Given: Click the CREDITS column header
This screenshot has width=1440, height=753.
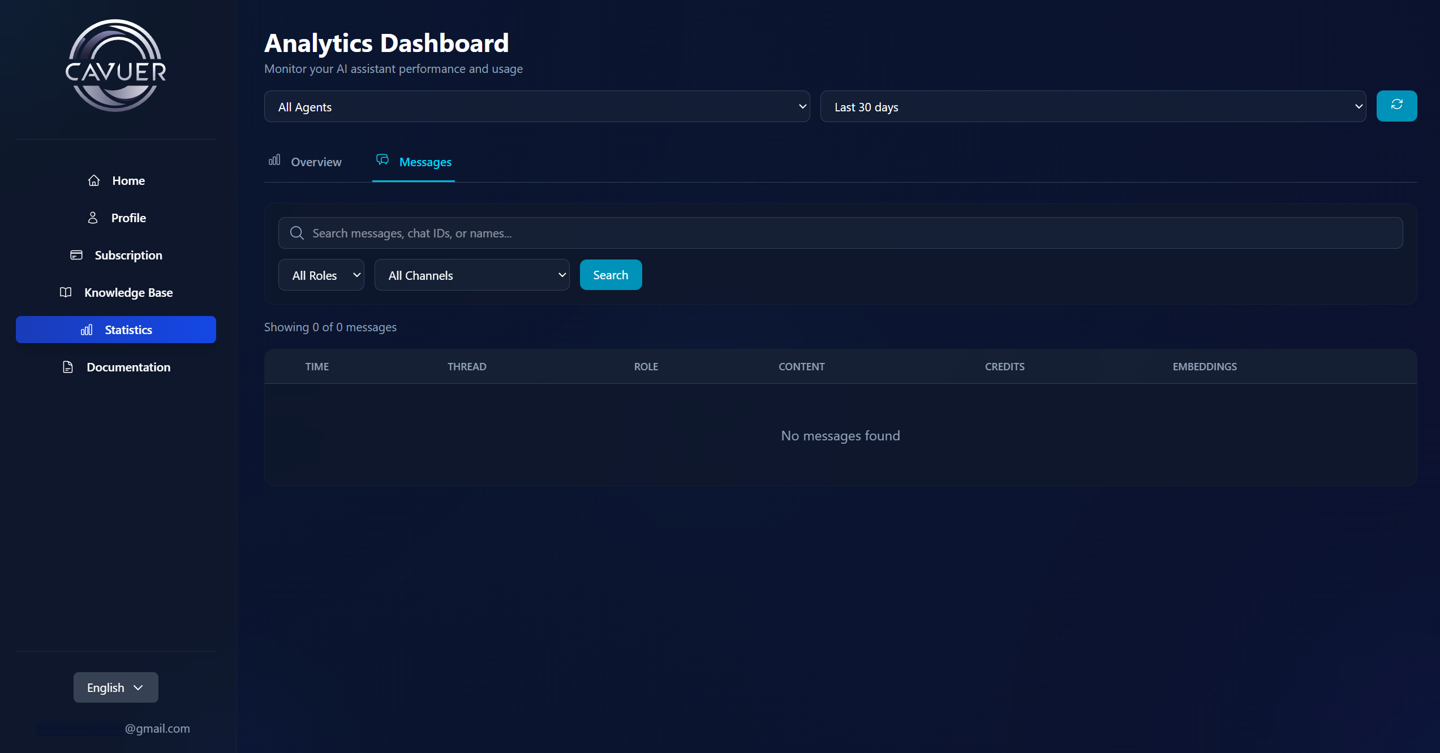Looking at the screenshot, I should pos(1004,366).
